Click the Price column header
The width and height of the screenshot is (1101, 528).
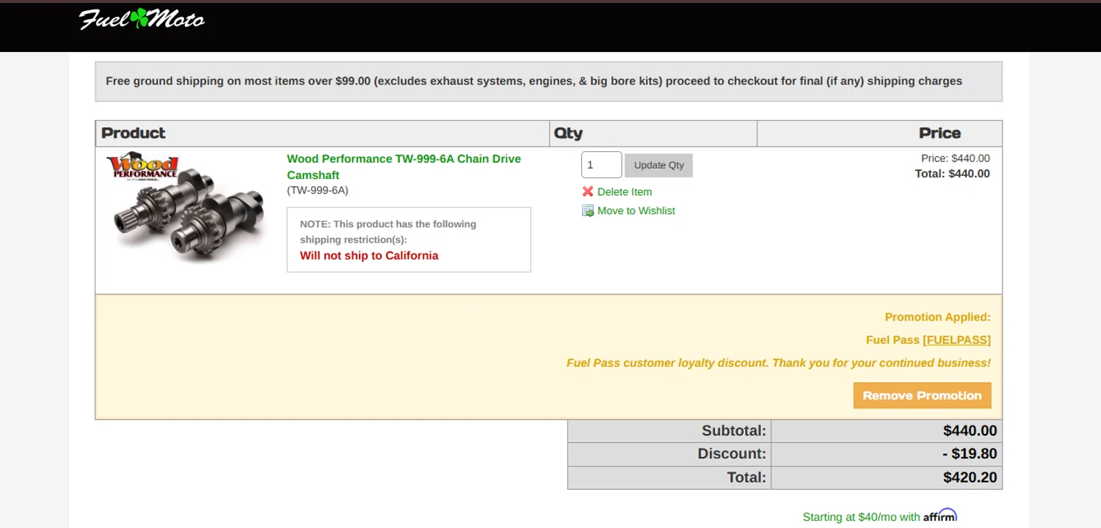(x=939, y=133)
